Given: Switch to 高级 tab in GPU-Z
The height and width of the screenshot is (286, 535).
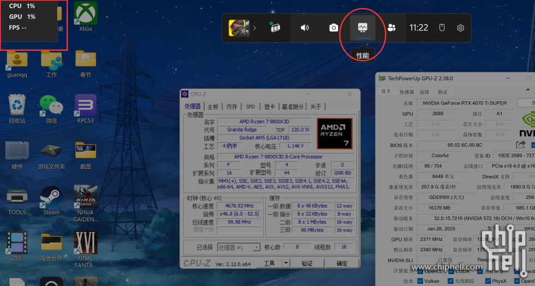Looking at the screenshot, I should pos(424,92).
